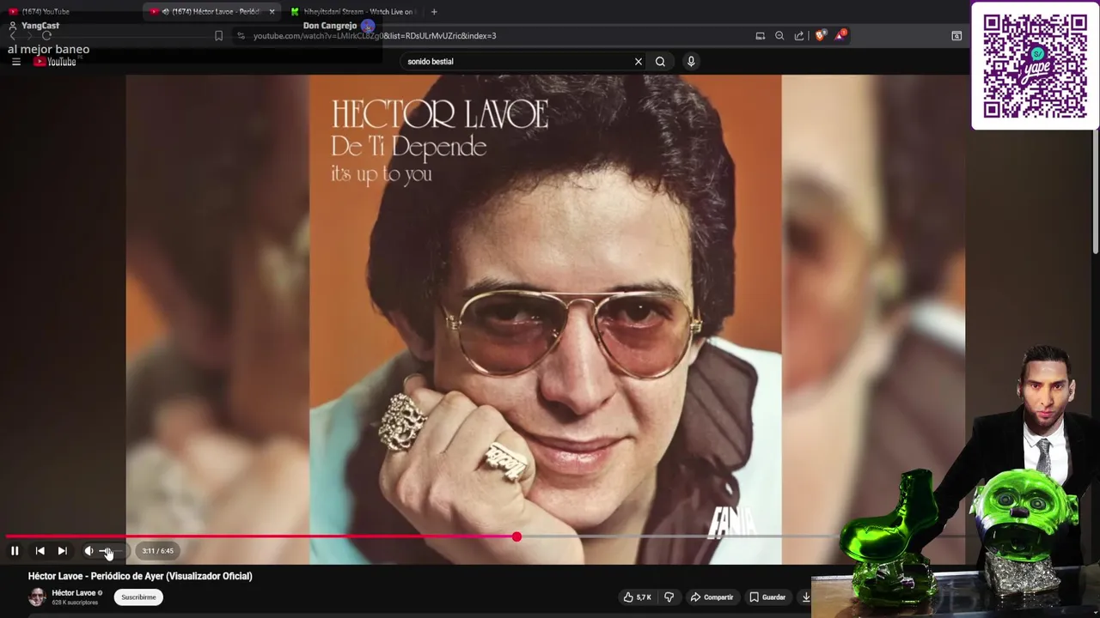Subscribe with the Suscribirme button
This screenshot has width=1100, height=618.
(x=138, y=597)
